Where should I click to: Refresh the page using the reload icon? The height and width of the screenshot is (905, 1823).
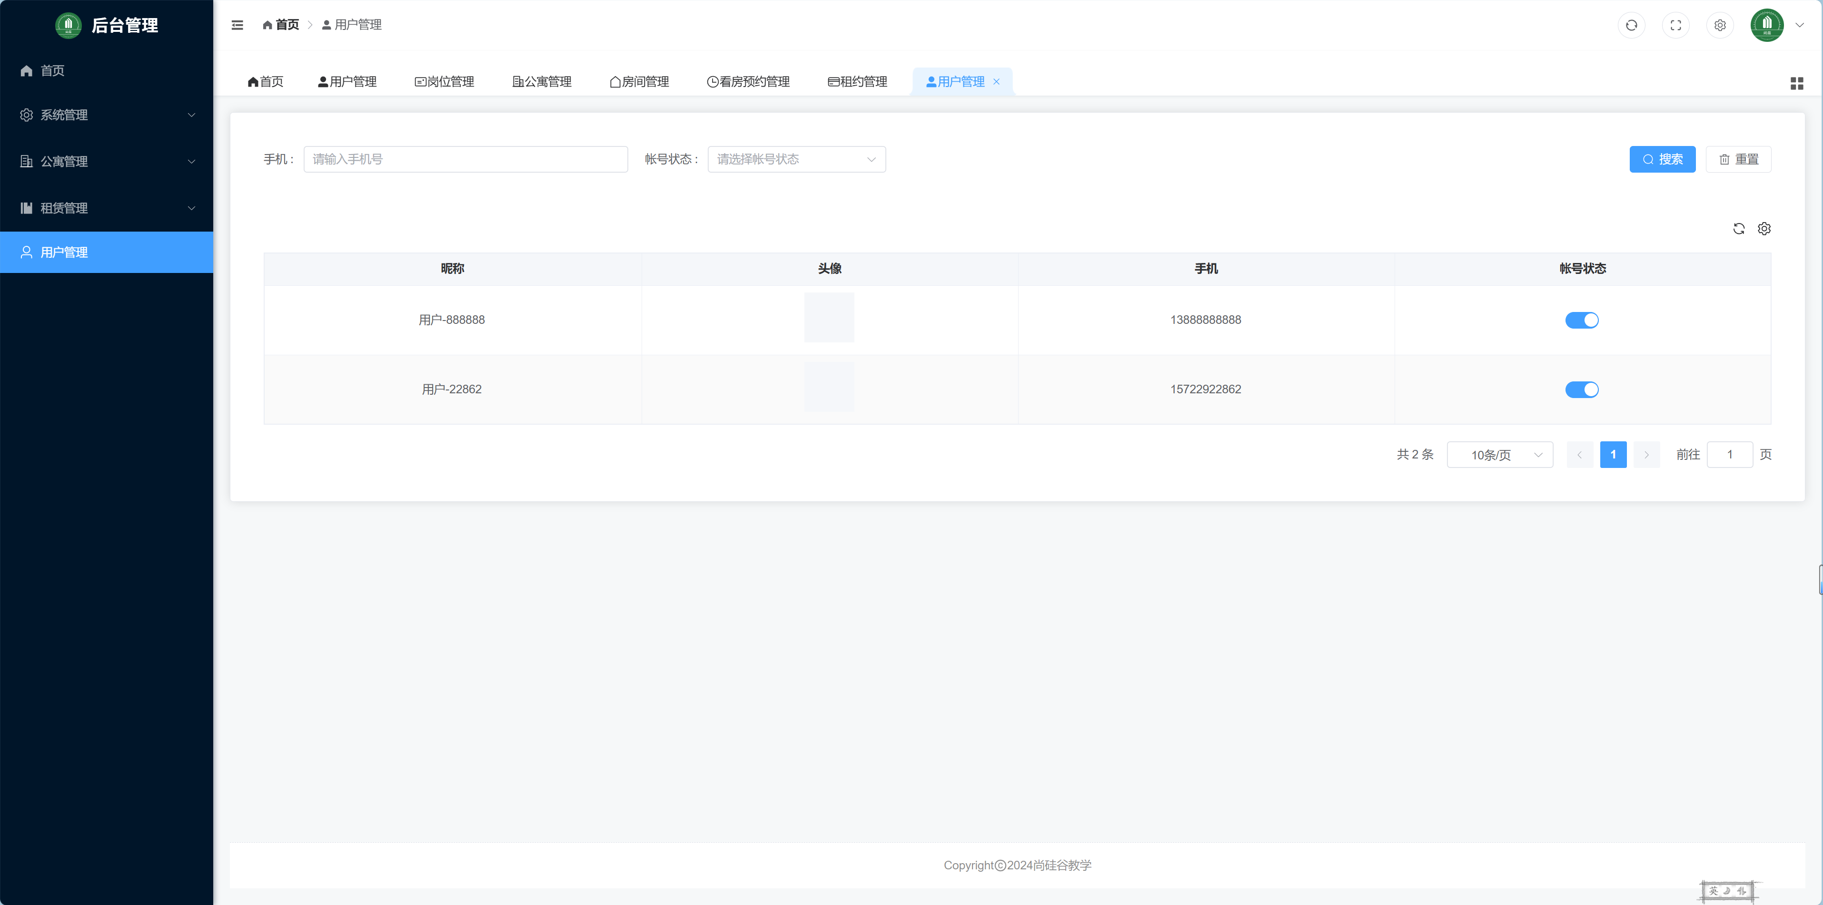click(1632, 25)
